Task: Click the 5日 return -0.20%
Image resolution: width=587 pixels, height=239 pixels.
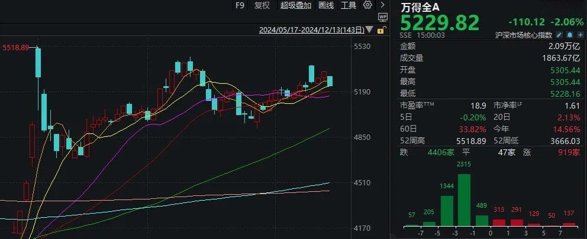Action: 473,117
